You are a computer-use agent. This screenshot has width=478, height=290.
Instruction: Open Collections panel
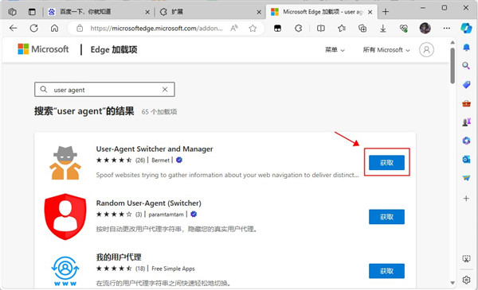(362, 29)
